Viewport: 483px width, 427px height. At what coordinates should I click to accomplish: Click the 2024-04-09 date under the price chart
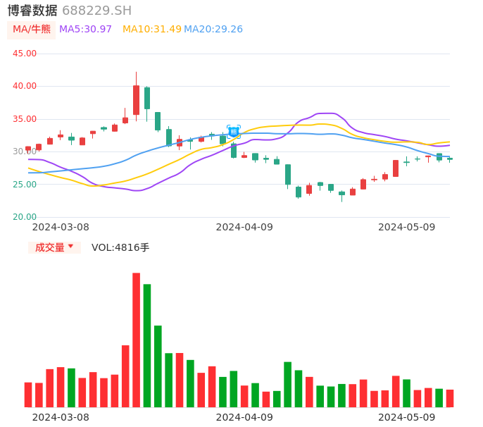pyautogui.click(x=244, y=227)
